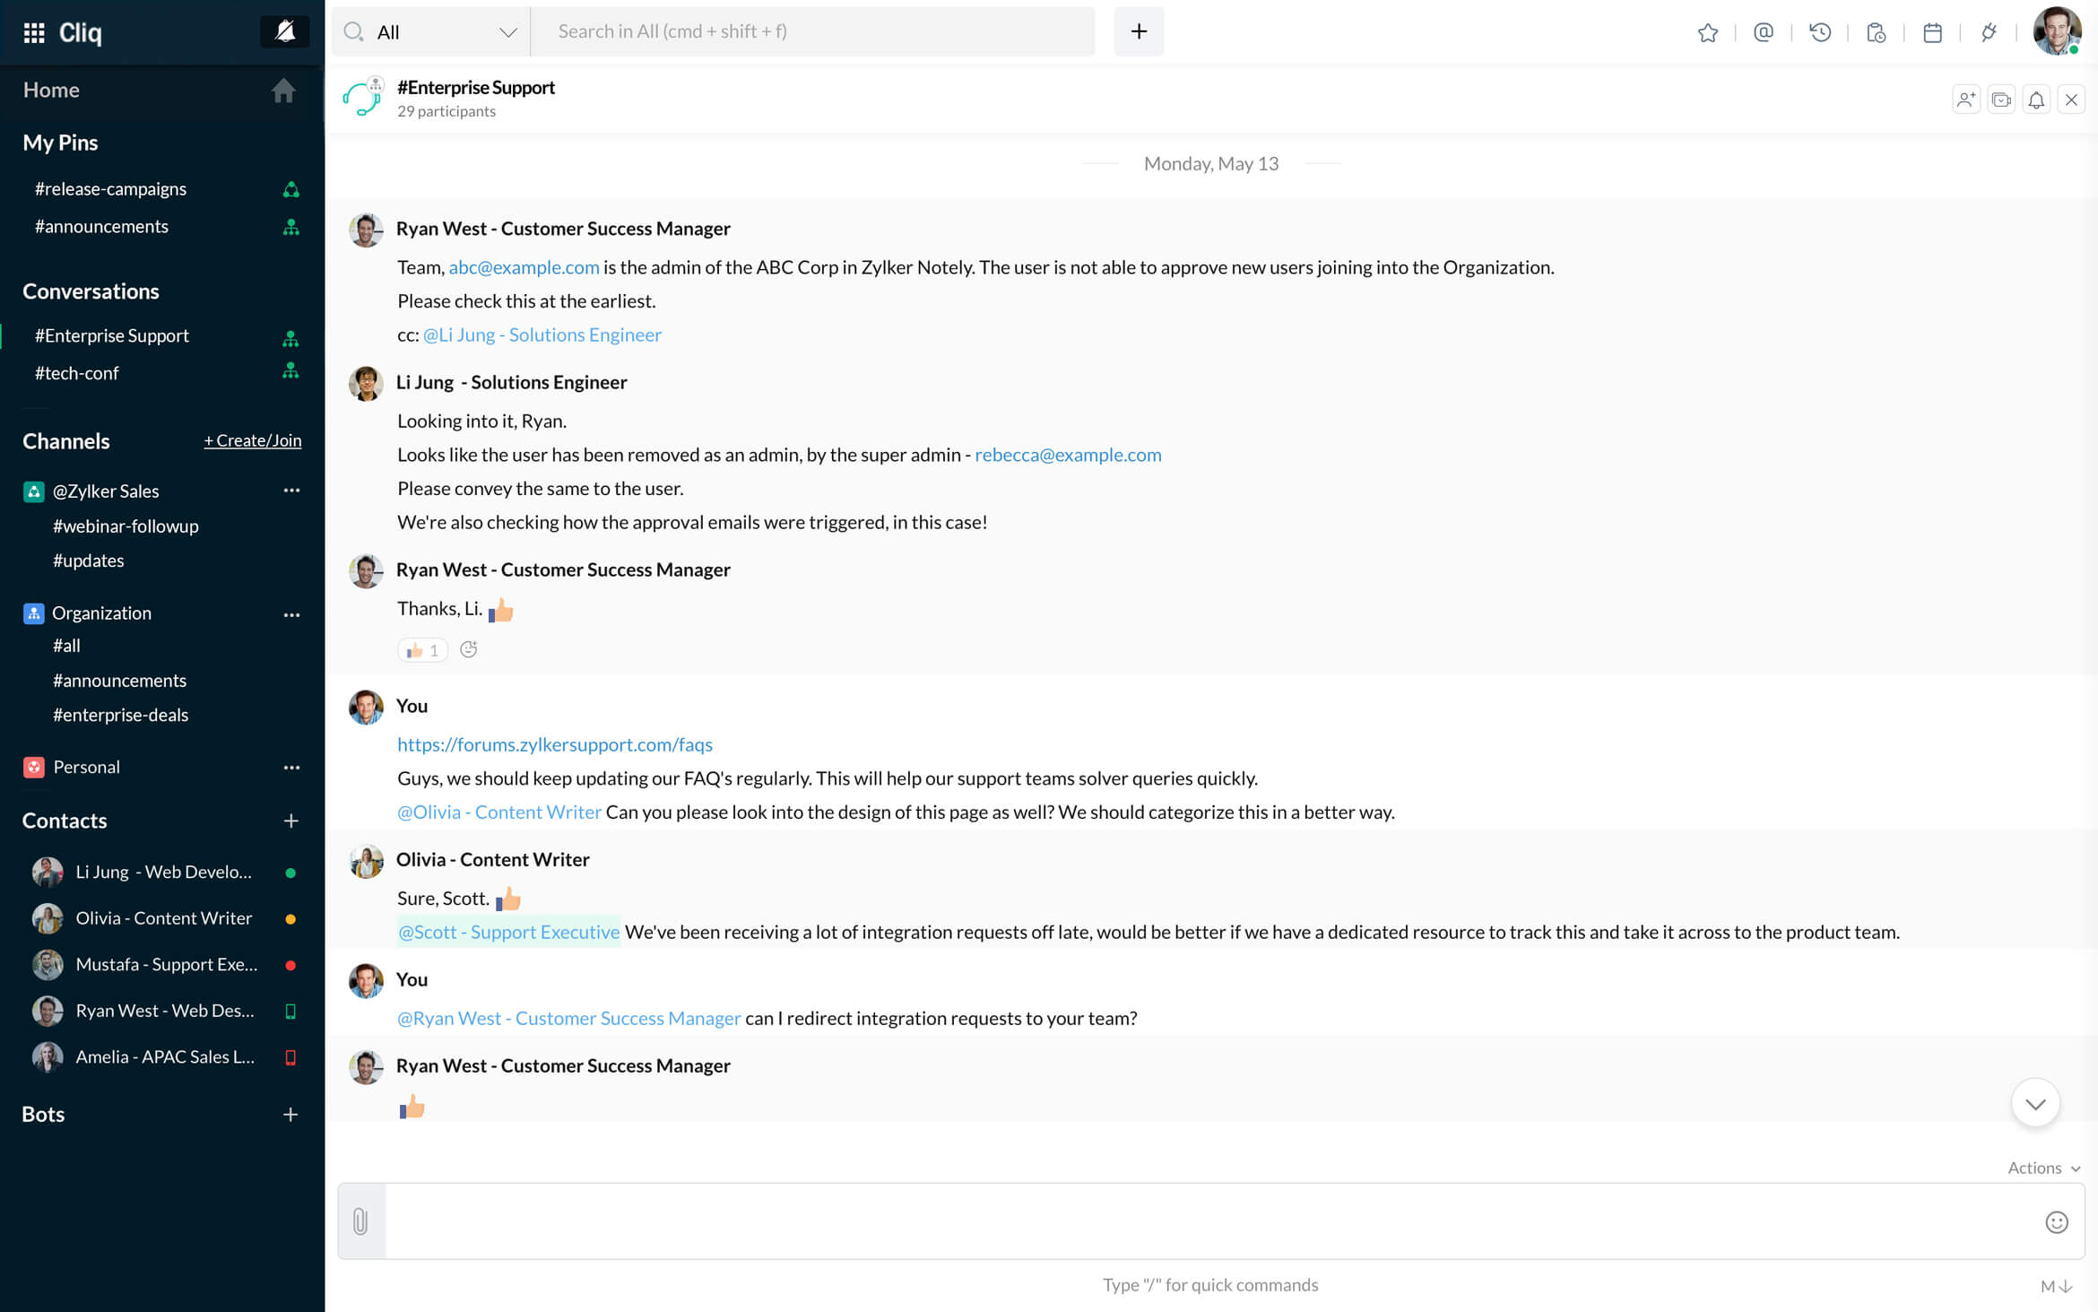Toggle channel notification bell in header
Image resolution: width=2098 pixels, height=1312 pixels.
[x=2036, y=100]
